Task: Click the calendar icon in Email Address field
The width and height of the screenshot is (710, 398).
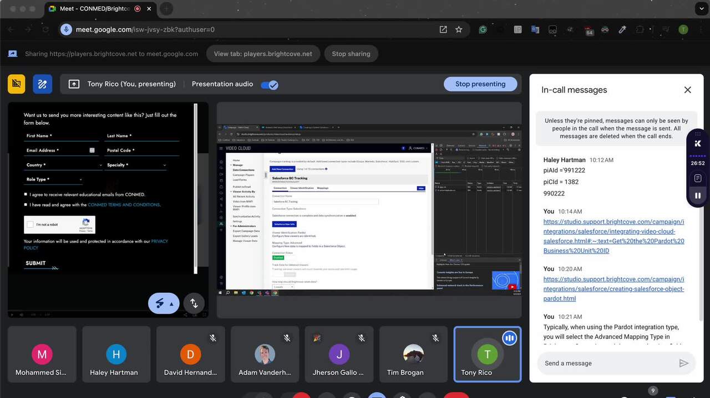Action: coord(92,150)
